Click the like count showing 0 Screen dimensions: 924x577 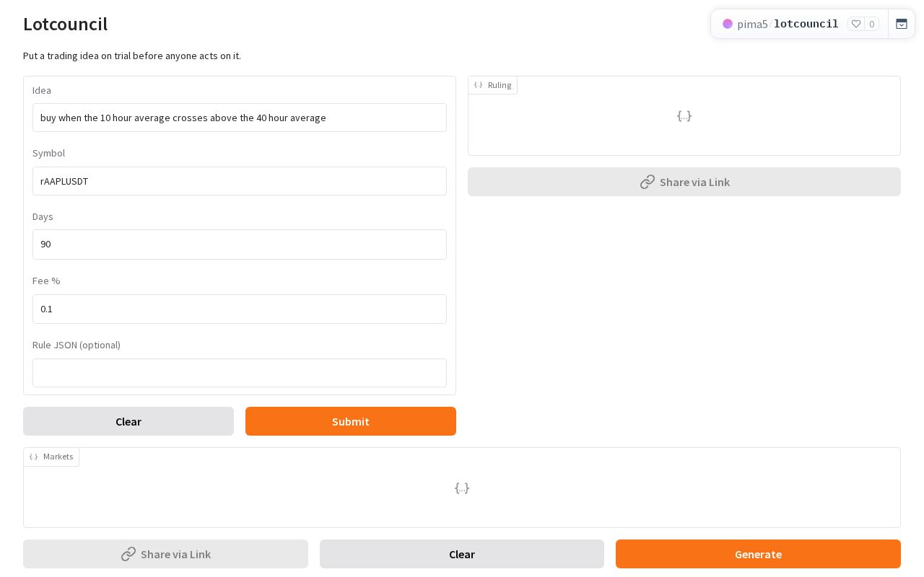coord(871,24)
